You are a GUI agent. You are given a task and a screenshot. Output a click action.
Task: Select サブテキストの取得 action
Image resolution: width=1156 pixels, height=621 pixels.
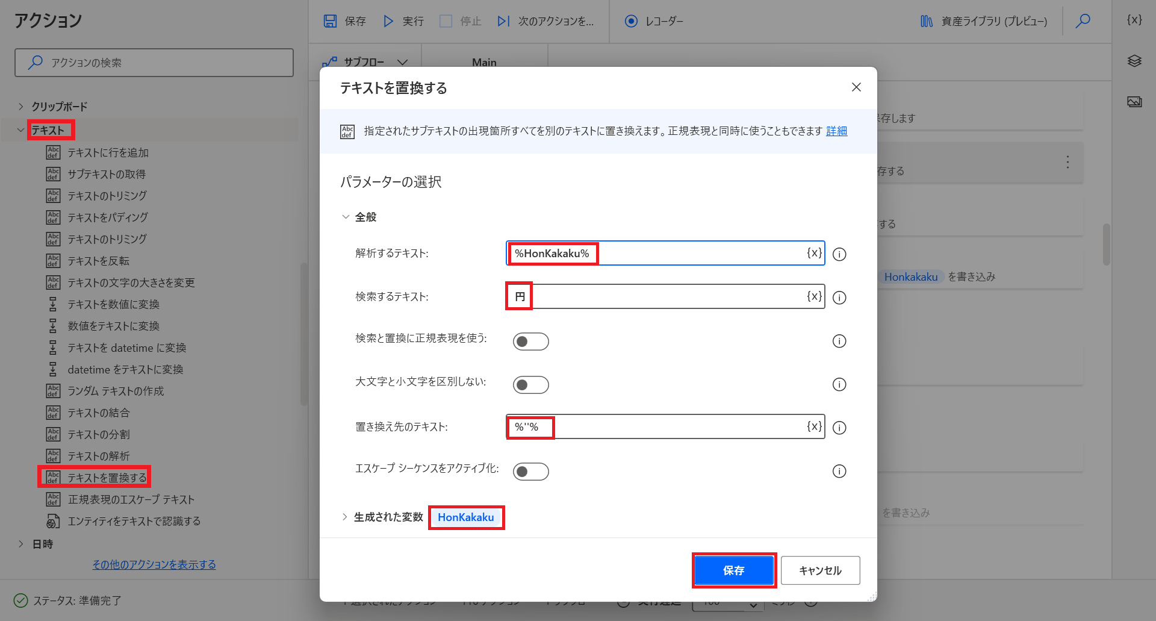[x=107, y=174]
